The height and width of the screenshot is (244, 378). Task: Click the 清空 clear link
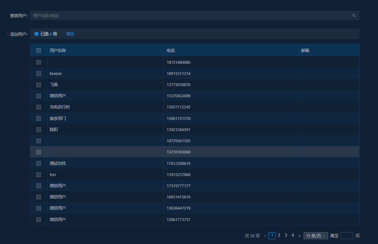pyautogui.click(x=70, y=34)
